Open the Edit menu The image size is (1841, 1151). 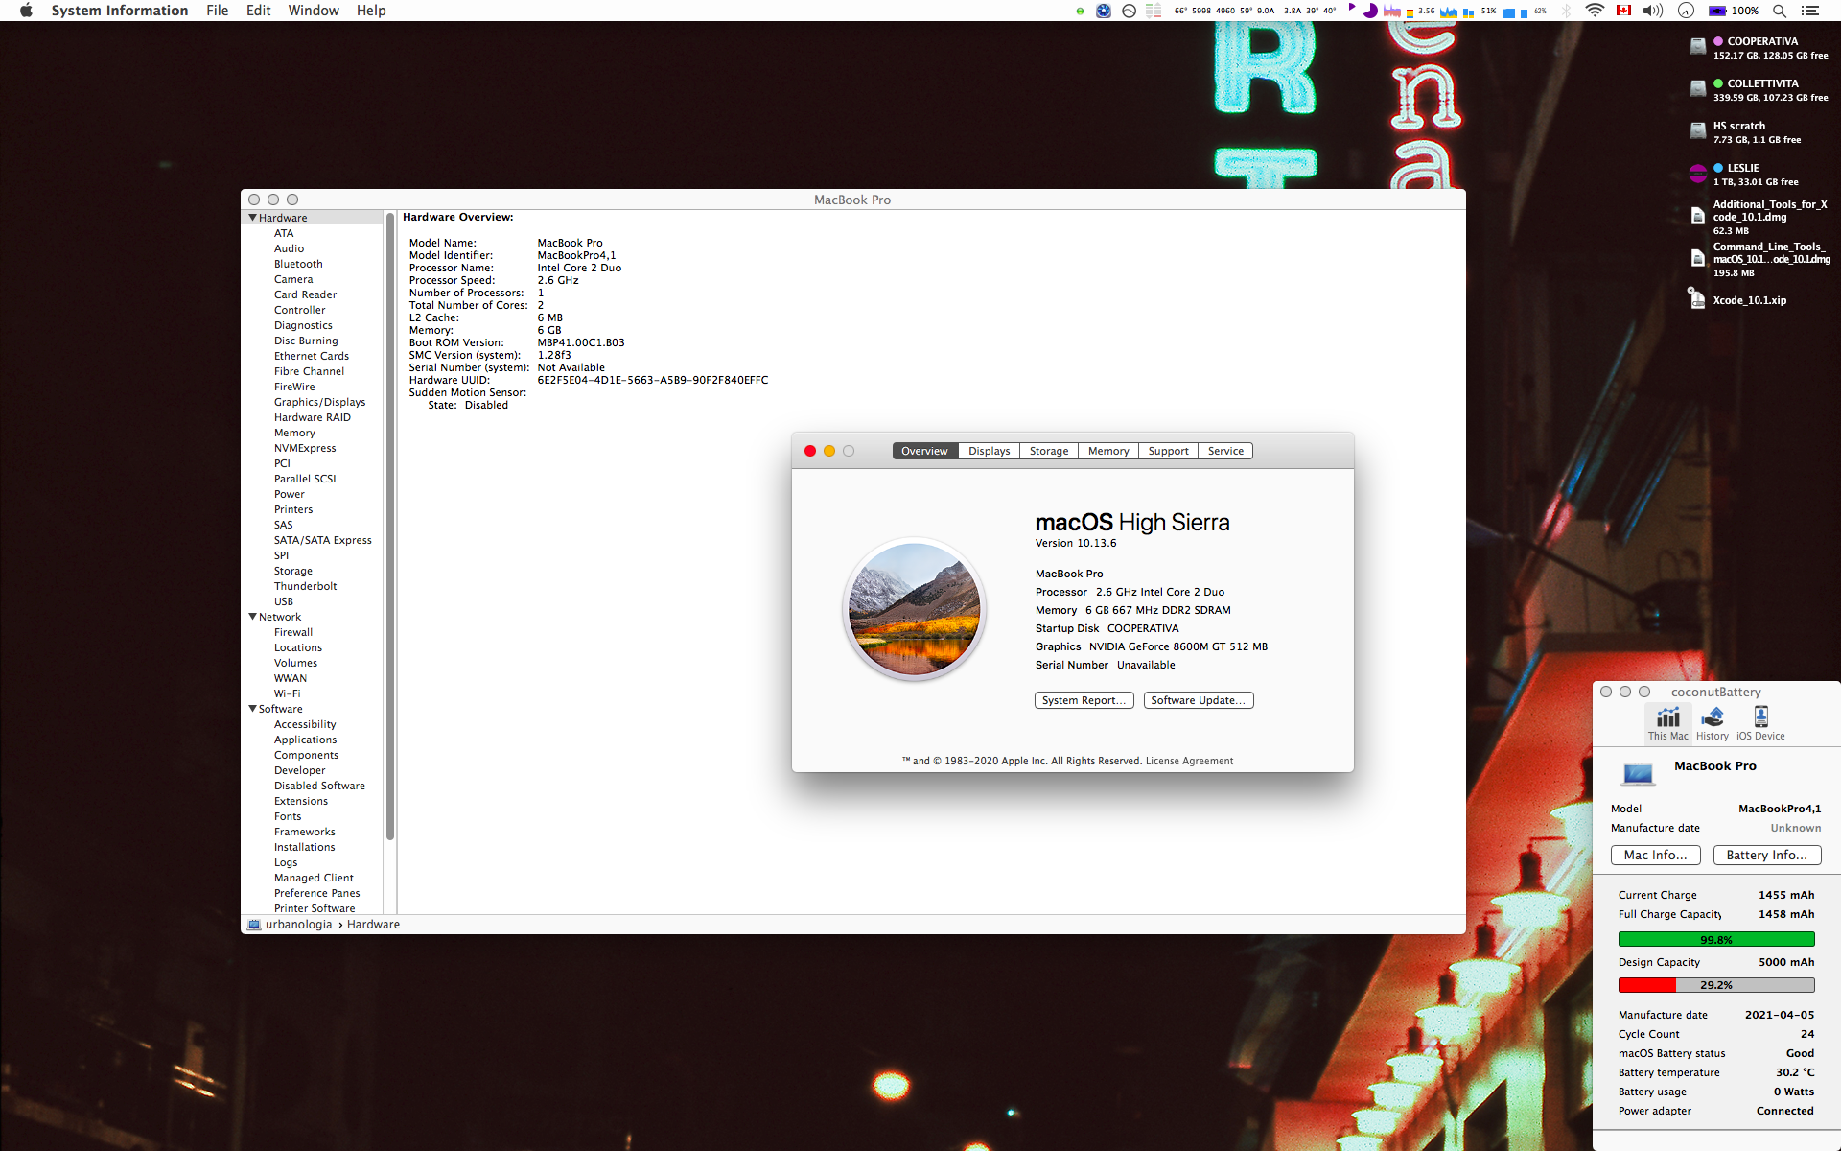point(258,11)
